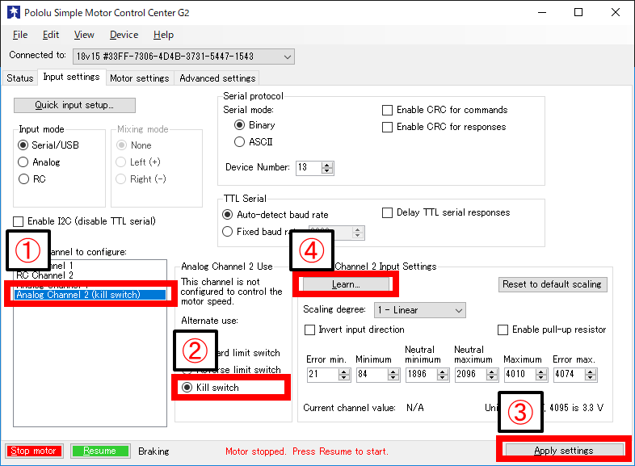Open the File menu
Image resolution: width=635 pixels, height=466 pixels.
click(x=20, y=35)
